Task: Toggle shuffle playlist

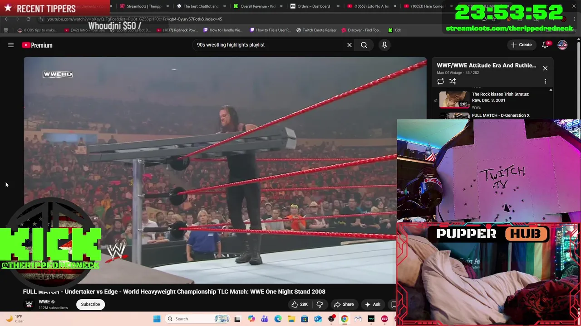Action: click(x=453, y=81)
